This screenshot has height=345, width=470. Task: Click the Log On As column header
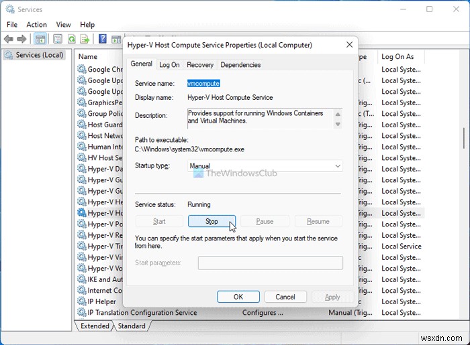397,56
